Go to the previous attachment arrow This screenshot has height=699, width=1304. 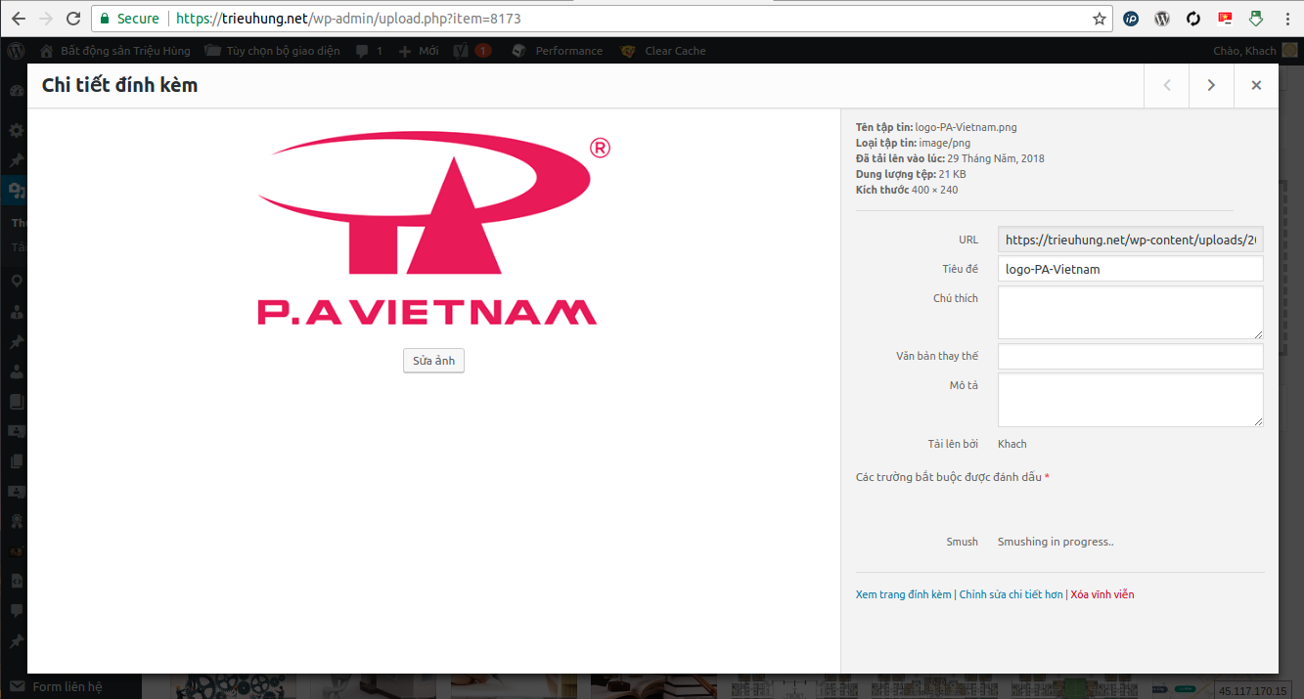click(x=1166, y=85)
